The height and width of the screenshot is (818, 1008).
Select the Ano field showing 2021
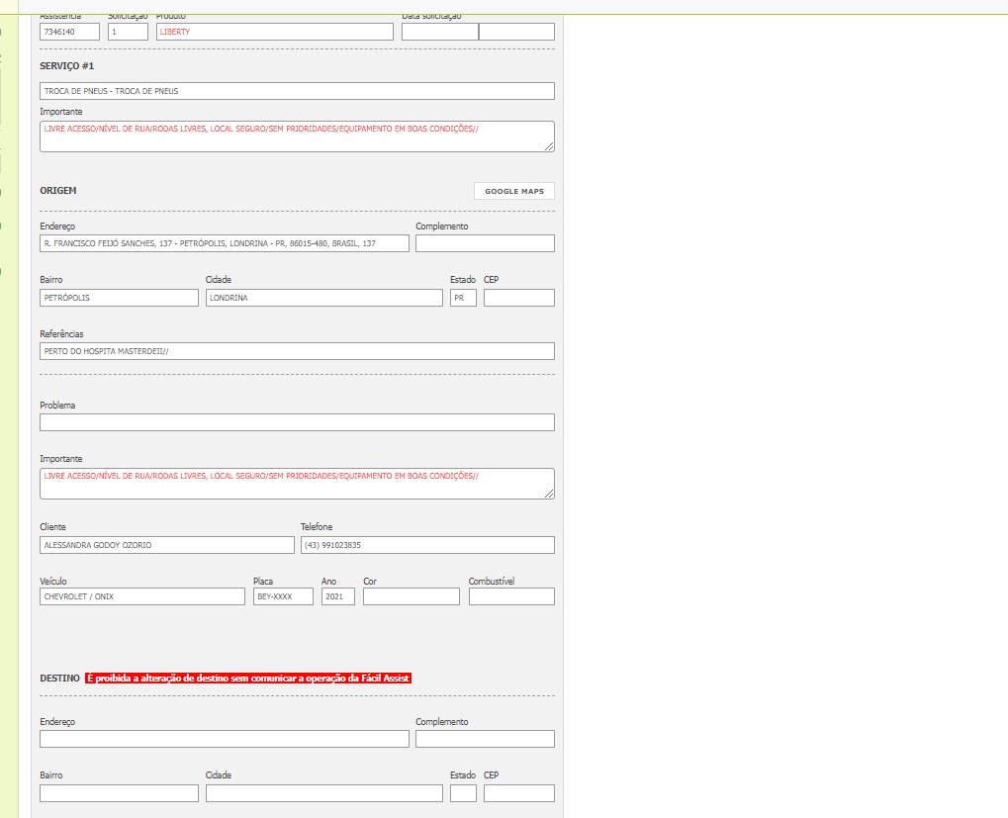pos(338,596)
